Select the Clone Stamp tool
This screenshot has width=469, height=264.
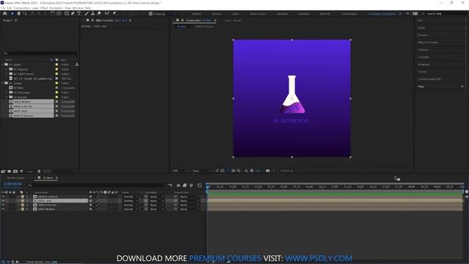[93, 13]
